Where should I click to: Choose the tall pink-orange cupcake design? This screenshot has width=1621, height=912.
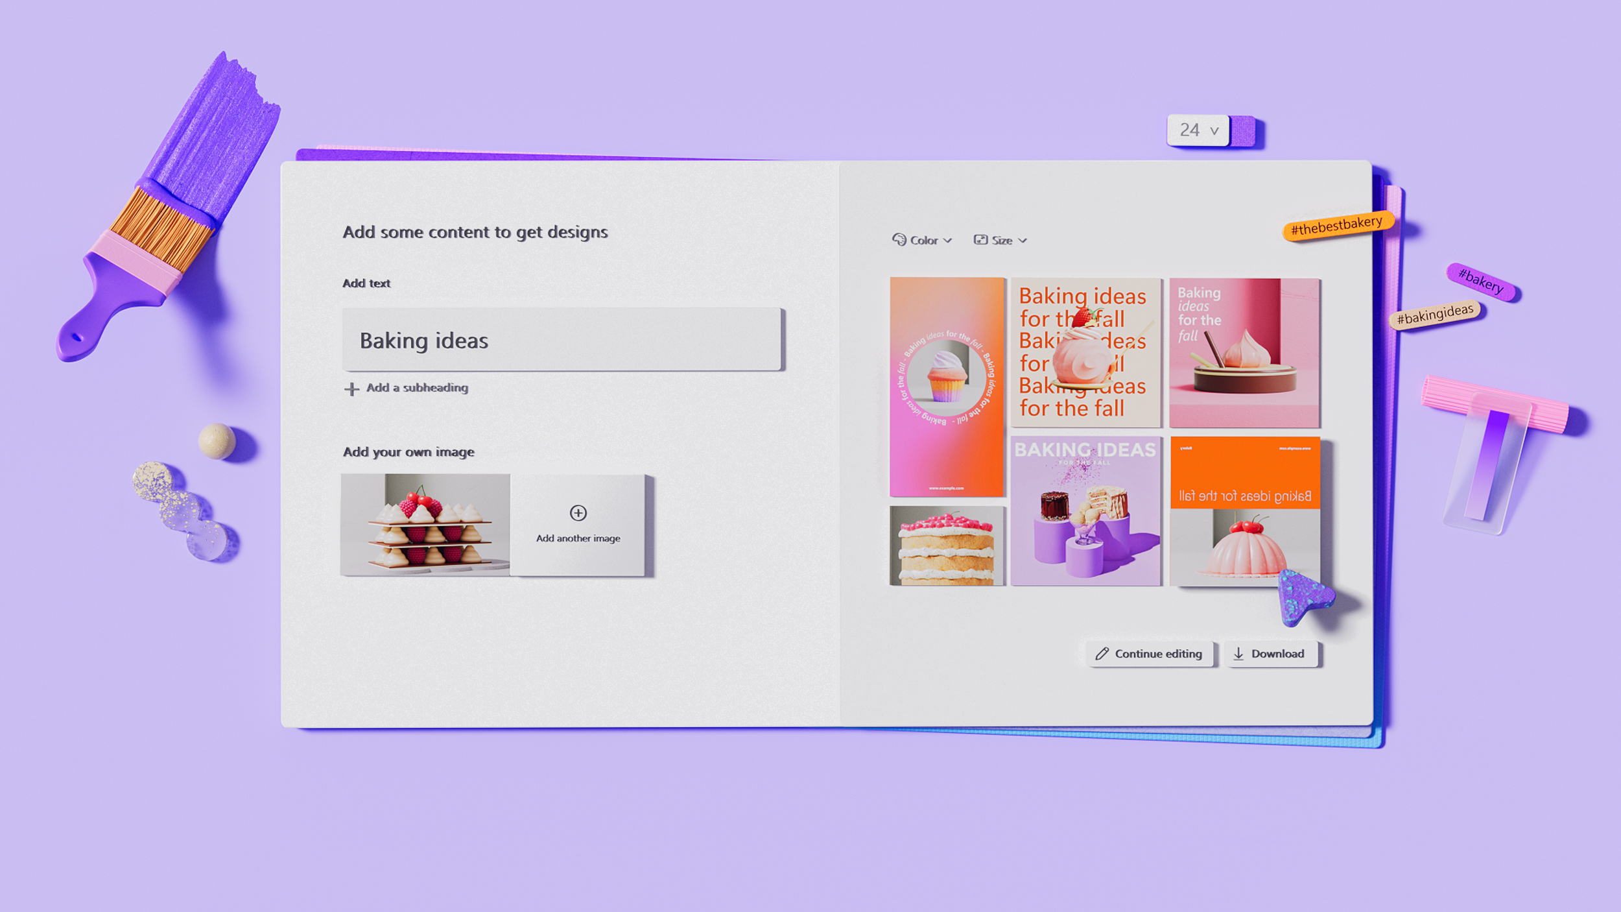947,387
